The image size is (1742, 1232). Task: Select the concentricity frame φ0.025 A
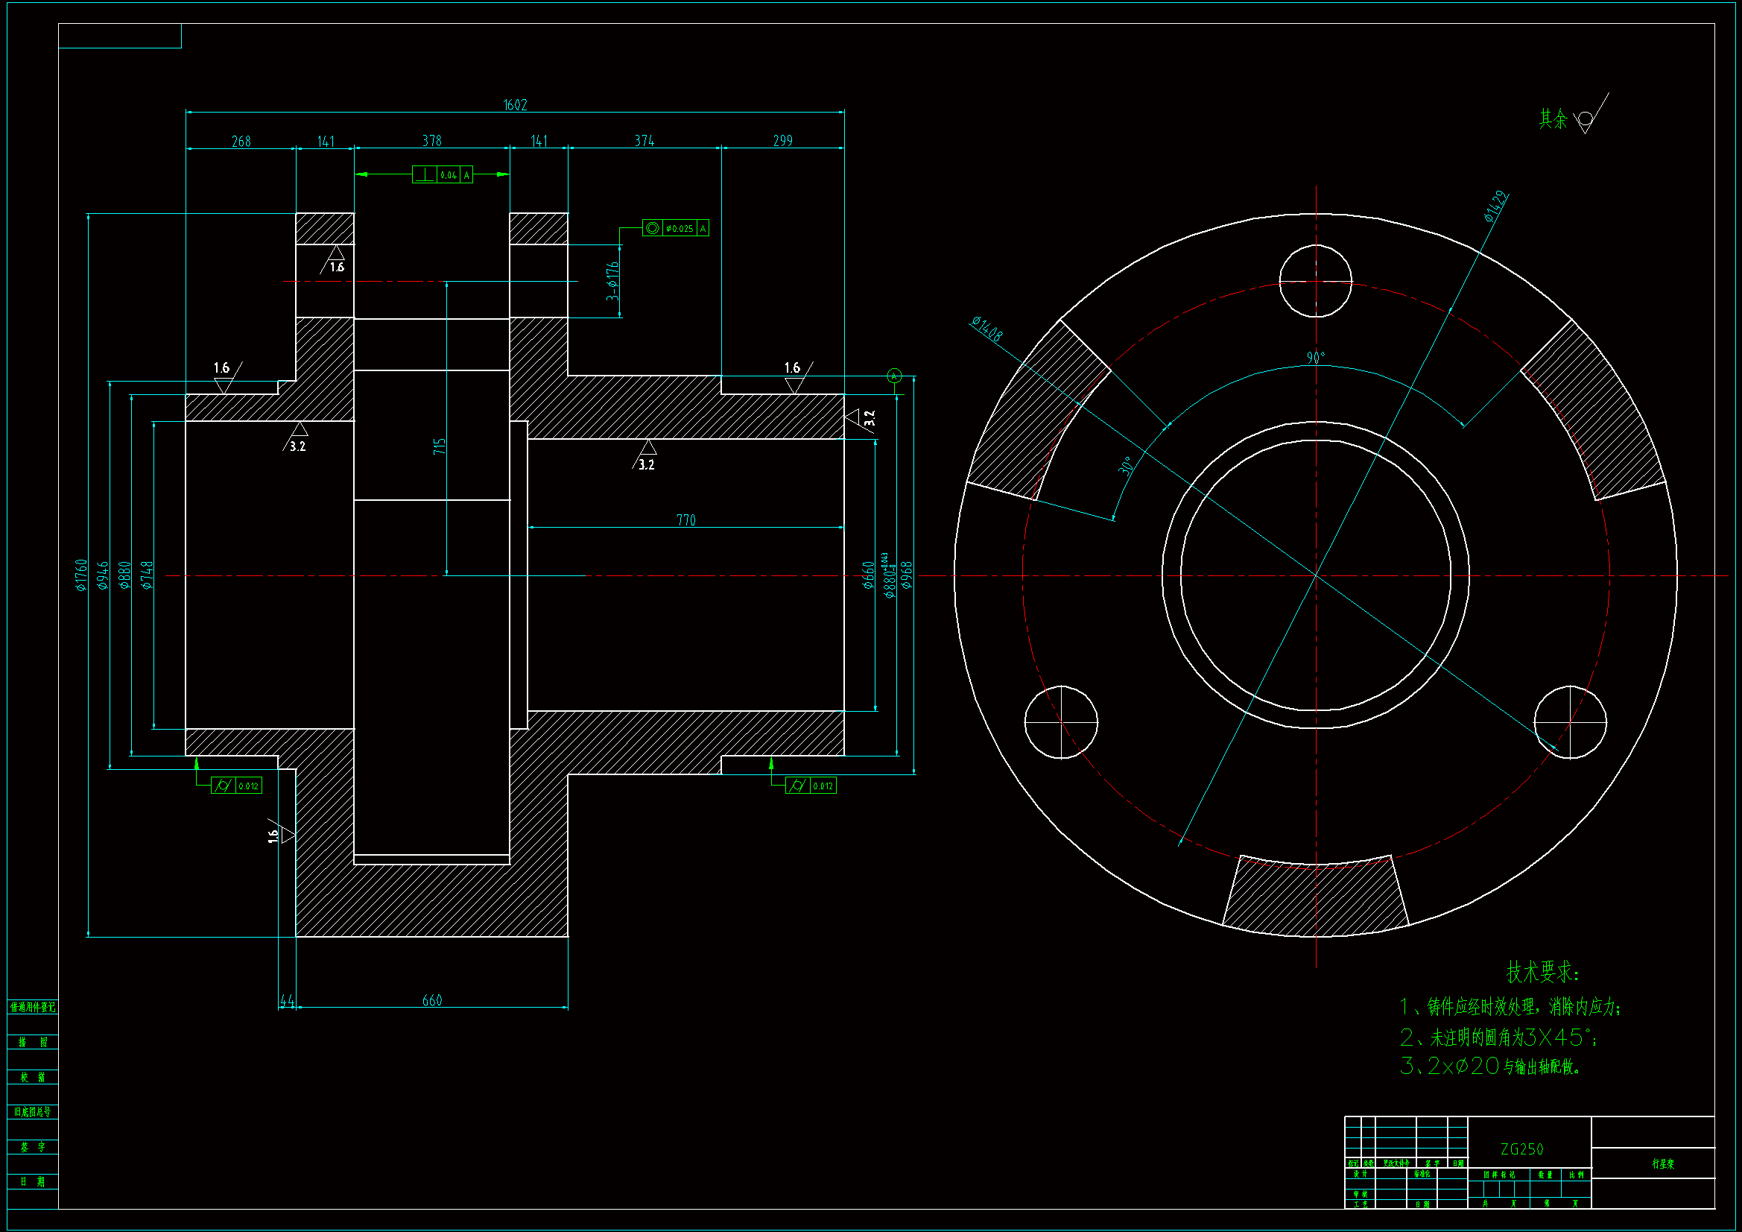[x=675, y=228]
